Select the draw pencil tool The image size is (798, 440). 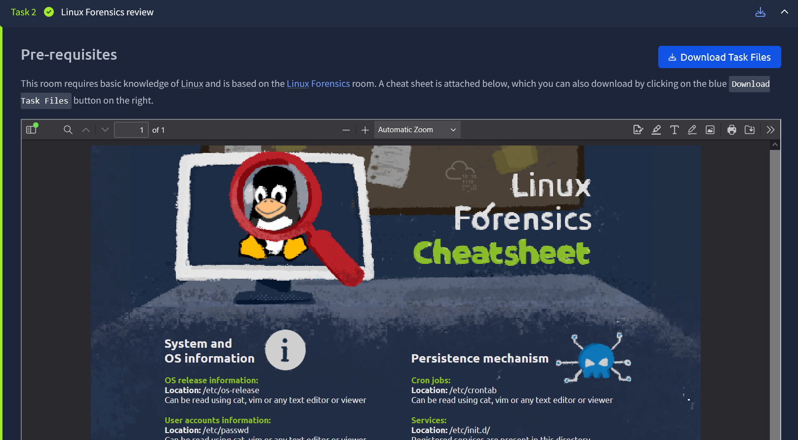[x=692, y=130]
